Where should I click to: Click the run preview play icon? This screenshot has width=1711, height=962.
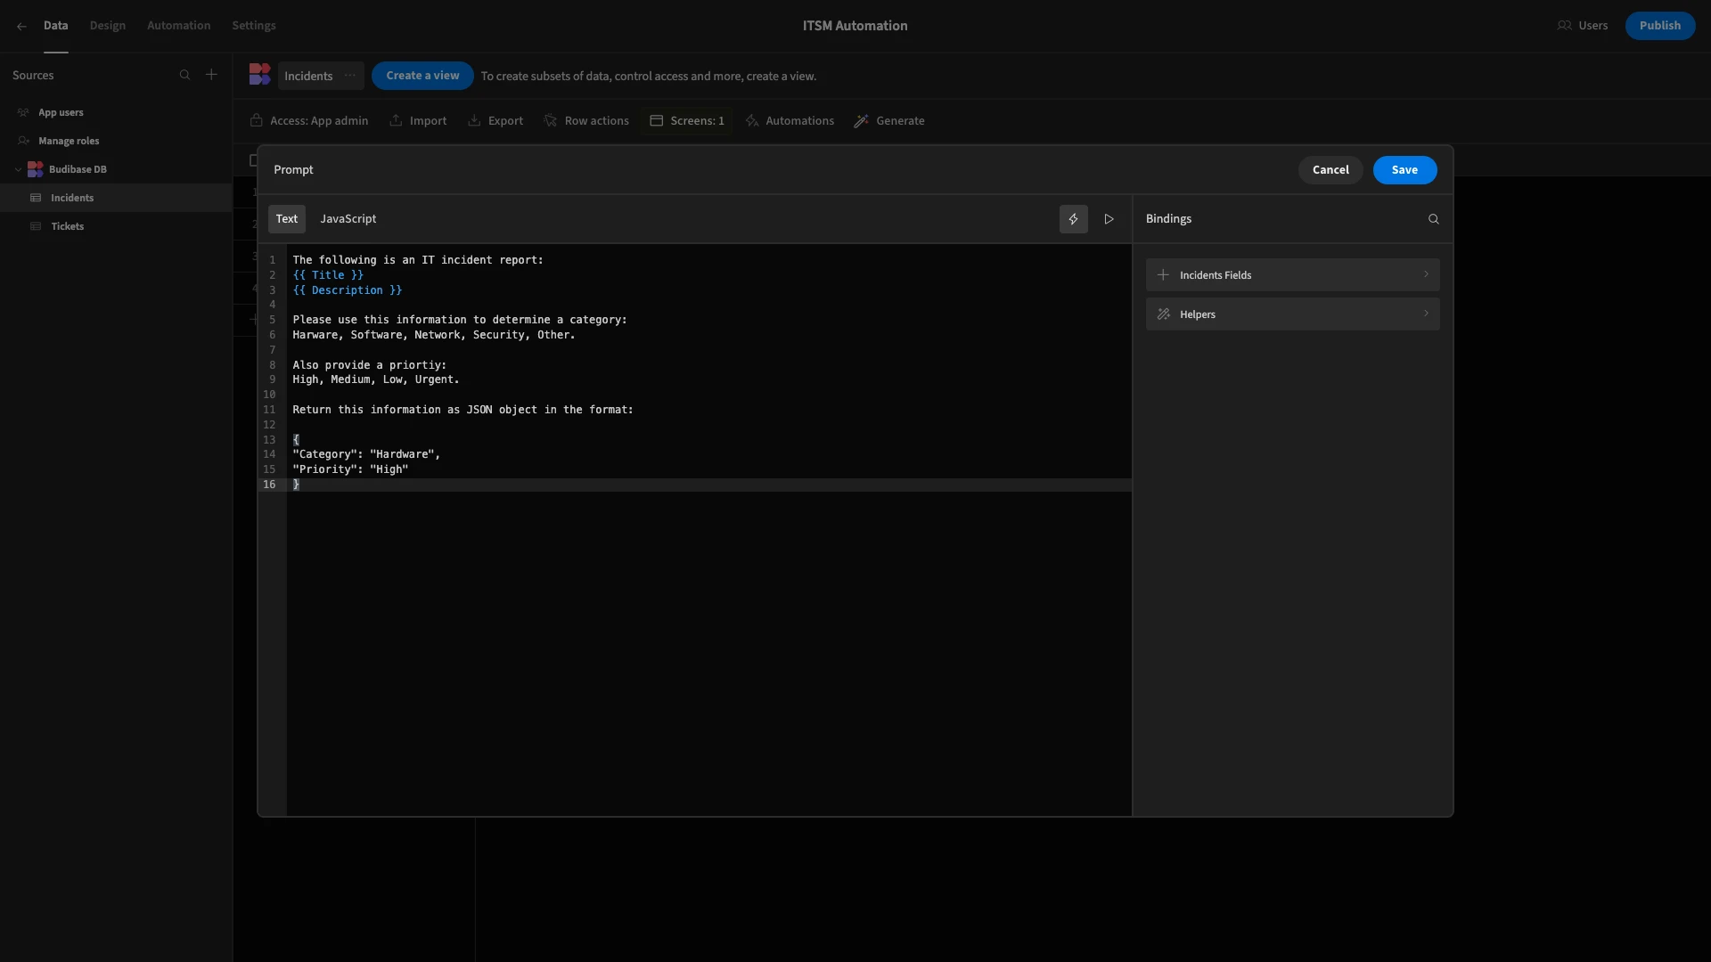(x=1109, y=219)
